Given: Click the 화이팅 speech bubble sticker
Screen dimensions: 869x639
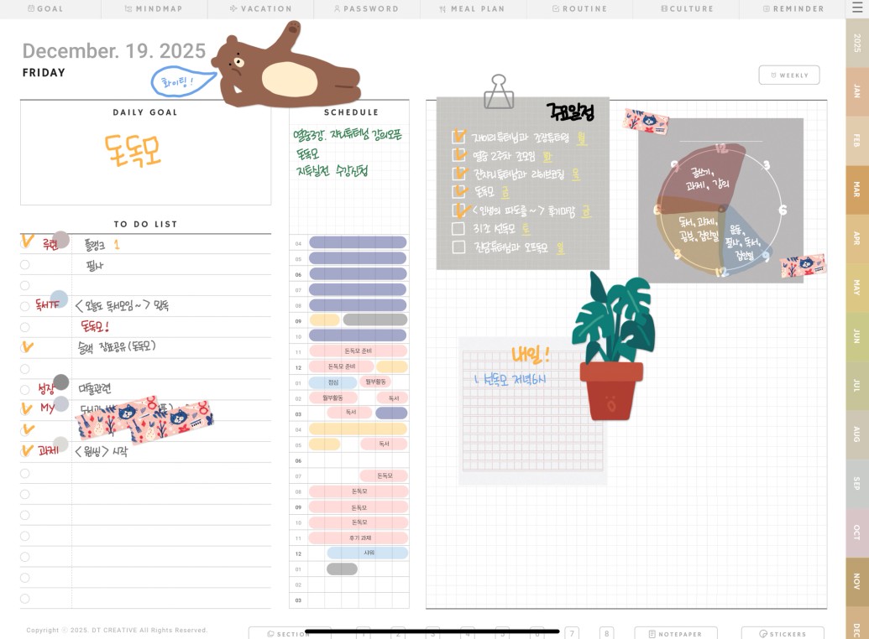Looking at the screenshot, I should (x=183, y=82).
